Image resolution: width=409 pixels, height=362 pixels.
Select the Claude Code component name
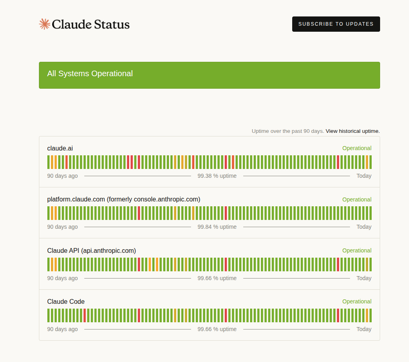[x=66, y=301]
